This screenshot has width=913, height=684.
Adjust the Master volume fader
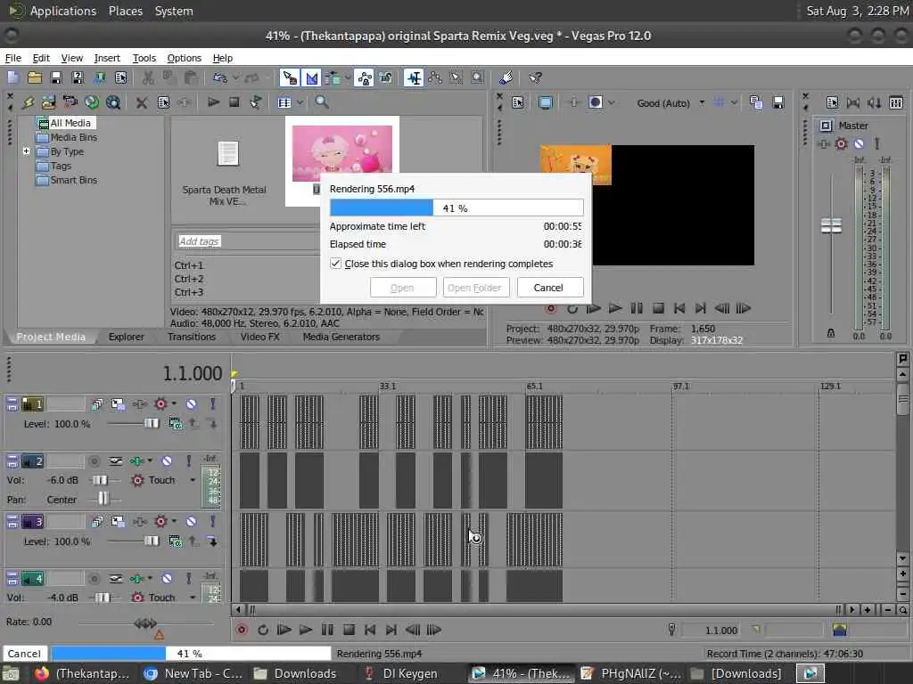click(x=831, y=225)
